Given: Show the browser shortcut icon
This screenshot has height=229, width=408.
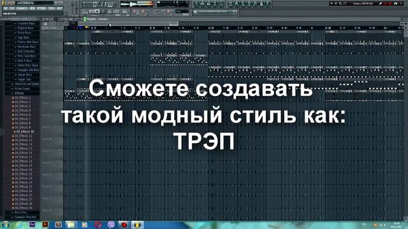Looking at the screenshot, I should point(215,4).
